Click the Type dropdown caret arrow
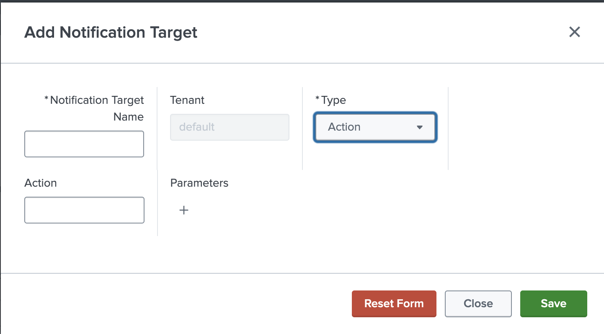 tap(419, 127)
